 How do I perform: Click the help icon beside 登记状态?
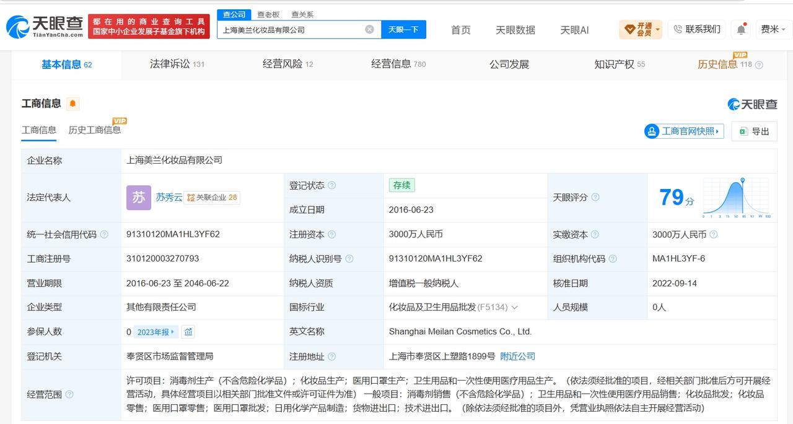coord(332,185)
